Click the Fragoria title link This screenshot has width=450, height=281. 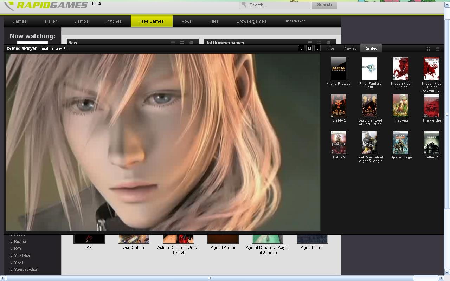click(x=401, y=120)
